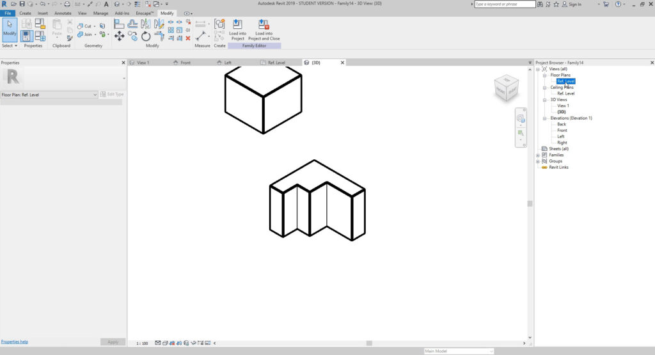Click the 1 : 100 view scale button
The height and width of the screenshot is (355, 655).
(142, 343)
